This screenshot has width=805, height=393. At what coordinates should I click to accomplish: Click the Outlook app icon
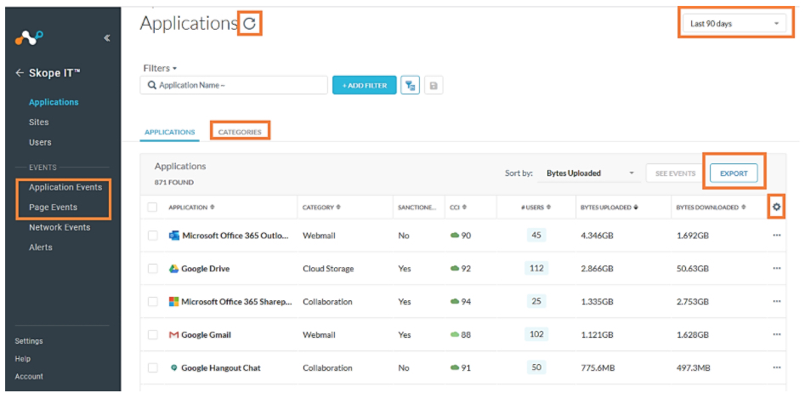(x=174, y=236)
